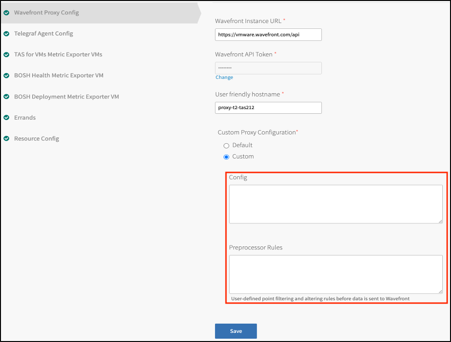The height and width of the screenshot is (342, 451).
Task: Click the BOSH Health Metric Exporter checkmark icon
Action: click(6, 76)
